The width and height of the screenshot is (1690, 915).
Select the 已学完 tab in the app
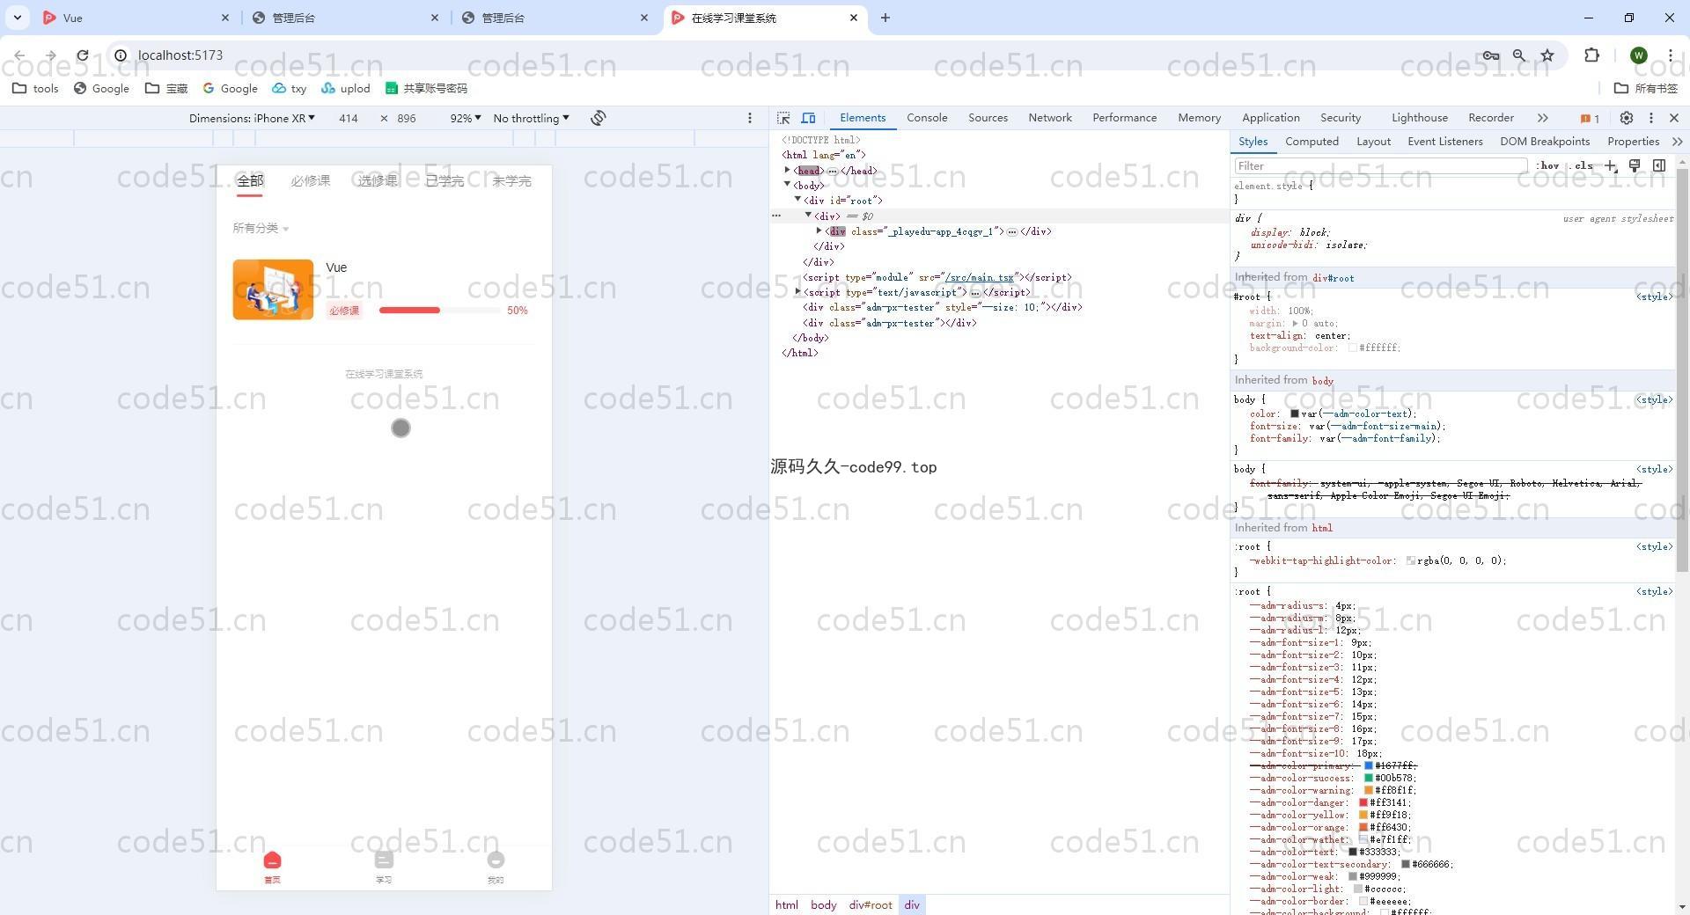(x=445, y=181)
